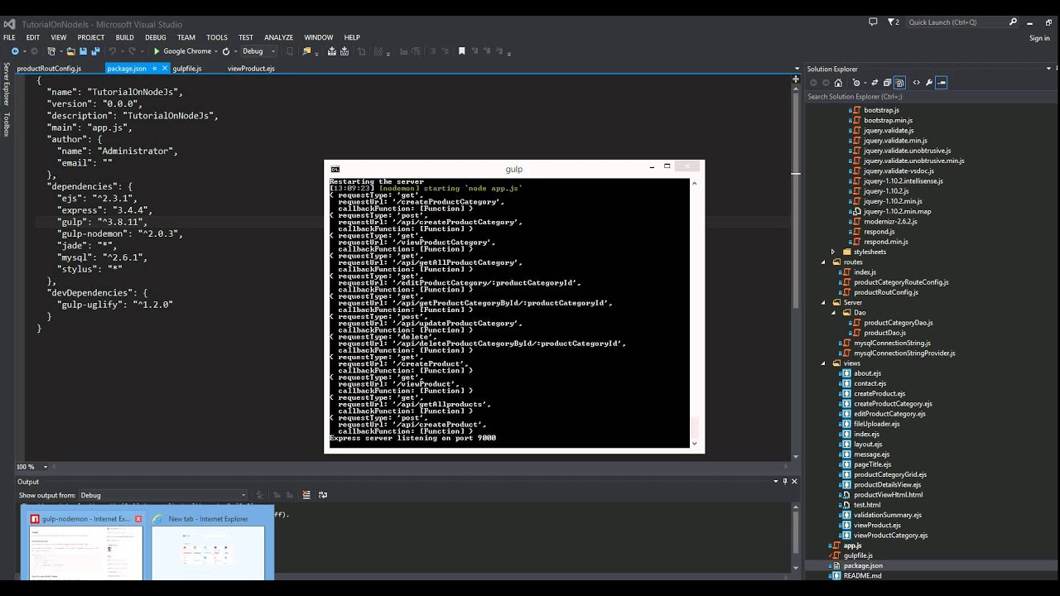The width and height of the screenshot is (1060, 596).
Task: Select README.md in Solution Explorer
Action: coord(862,575)
